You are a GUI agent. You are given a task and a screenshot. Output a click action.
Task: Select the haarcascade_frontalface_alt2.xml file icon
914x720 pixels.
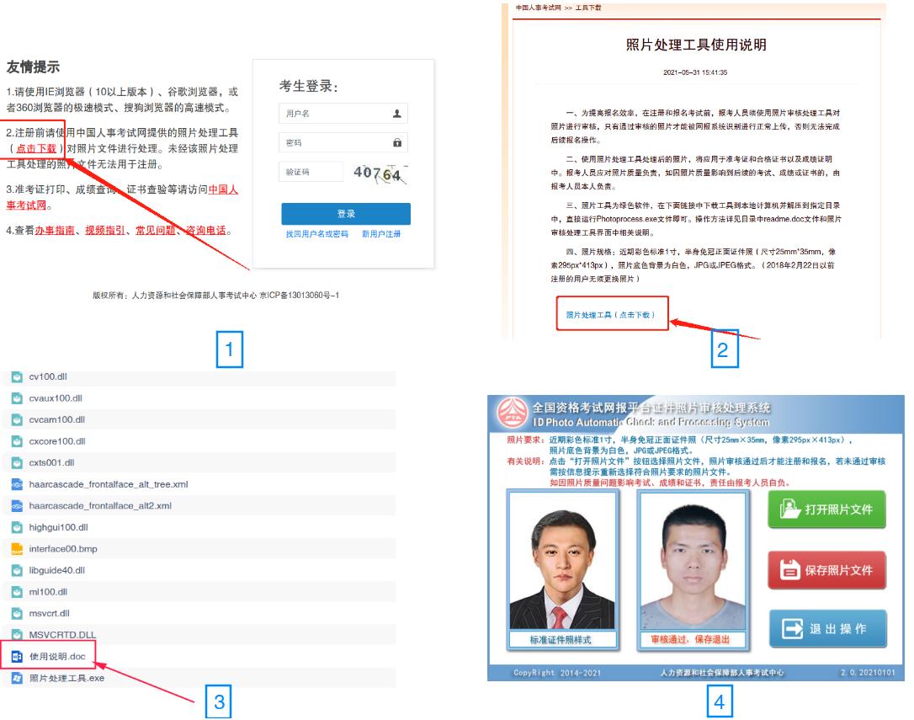pyautogui.click(x=17, y=506)
